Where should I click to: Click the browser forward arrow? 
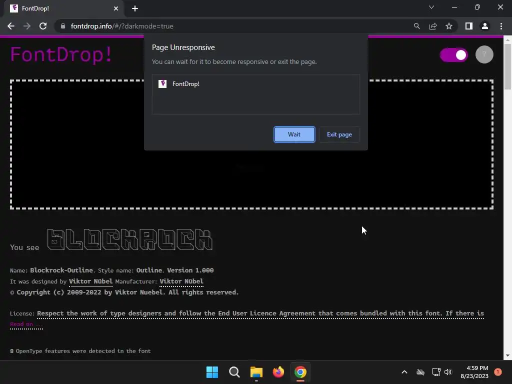[x=27, y=26]
